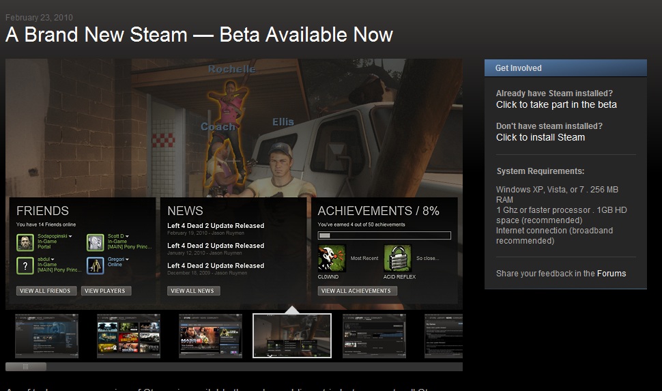
Task: Click the View All Friends button
Action: (x=46, y=291)
